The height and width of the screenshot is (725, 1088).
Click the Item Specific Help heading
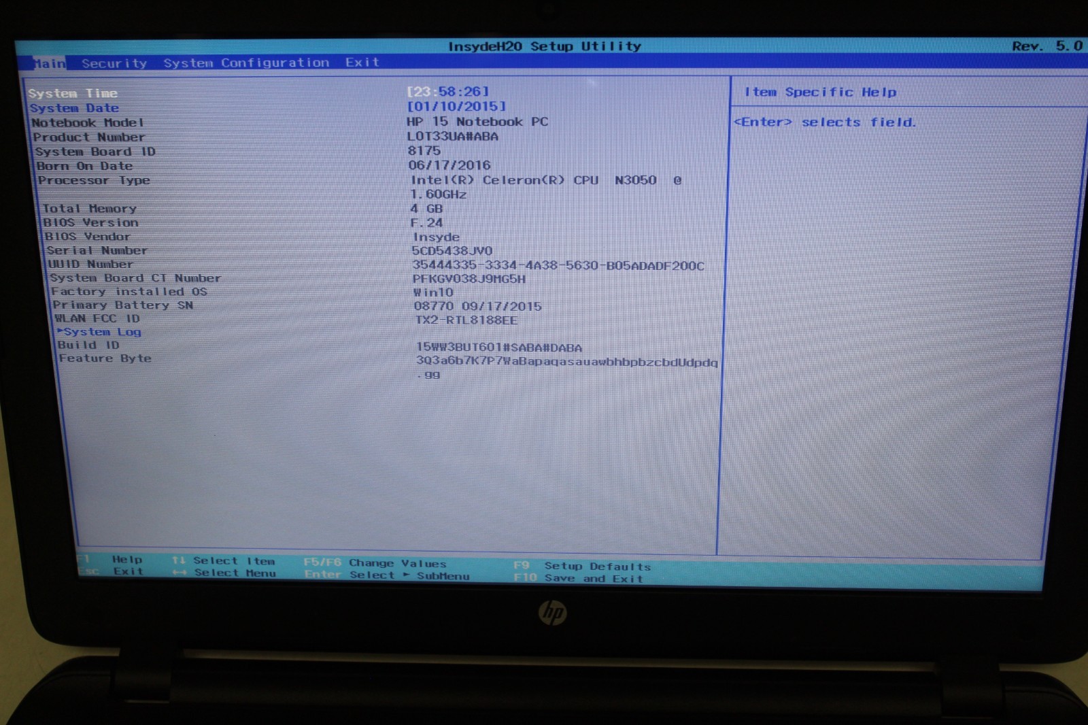coord(820,92)
